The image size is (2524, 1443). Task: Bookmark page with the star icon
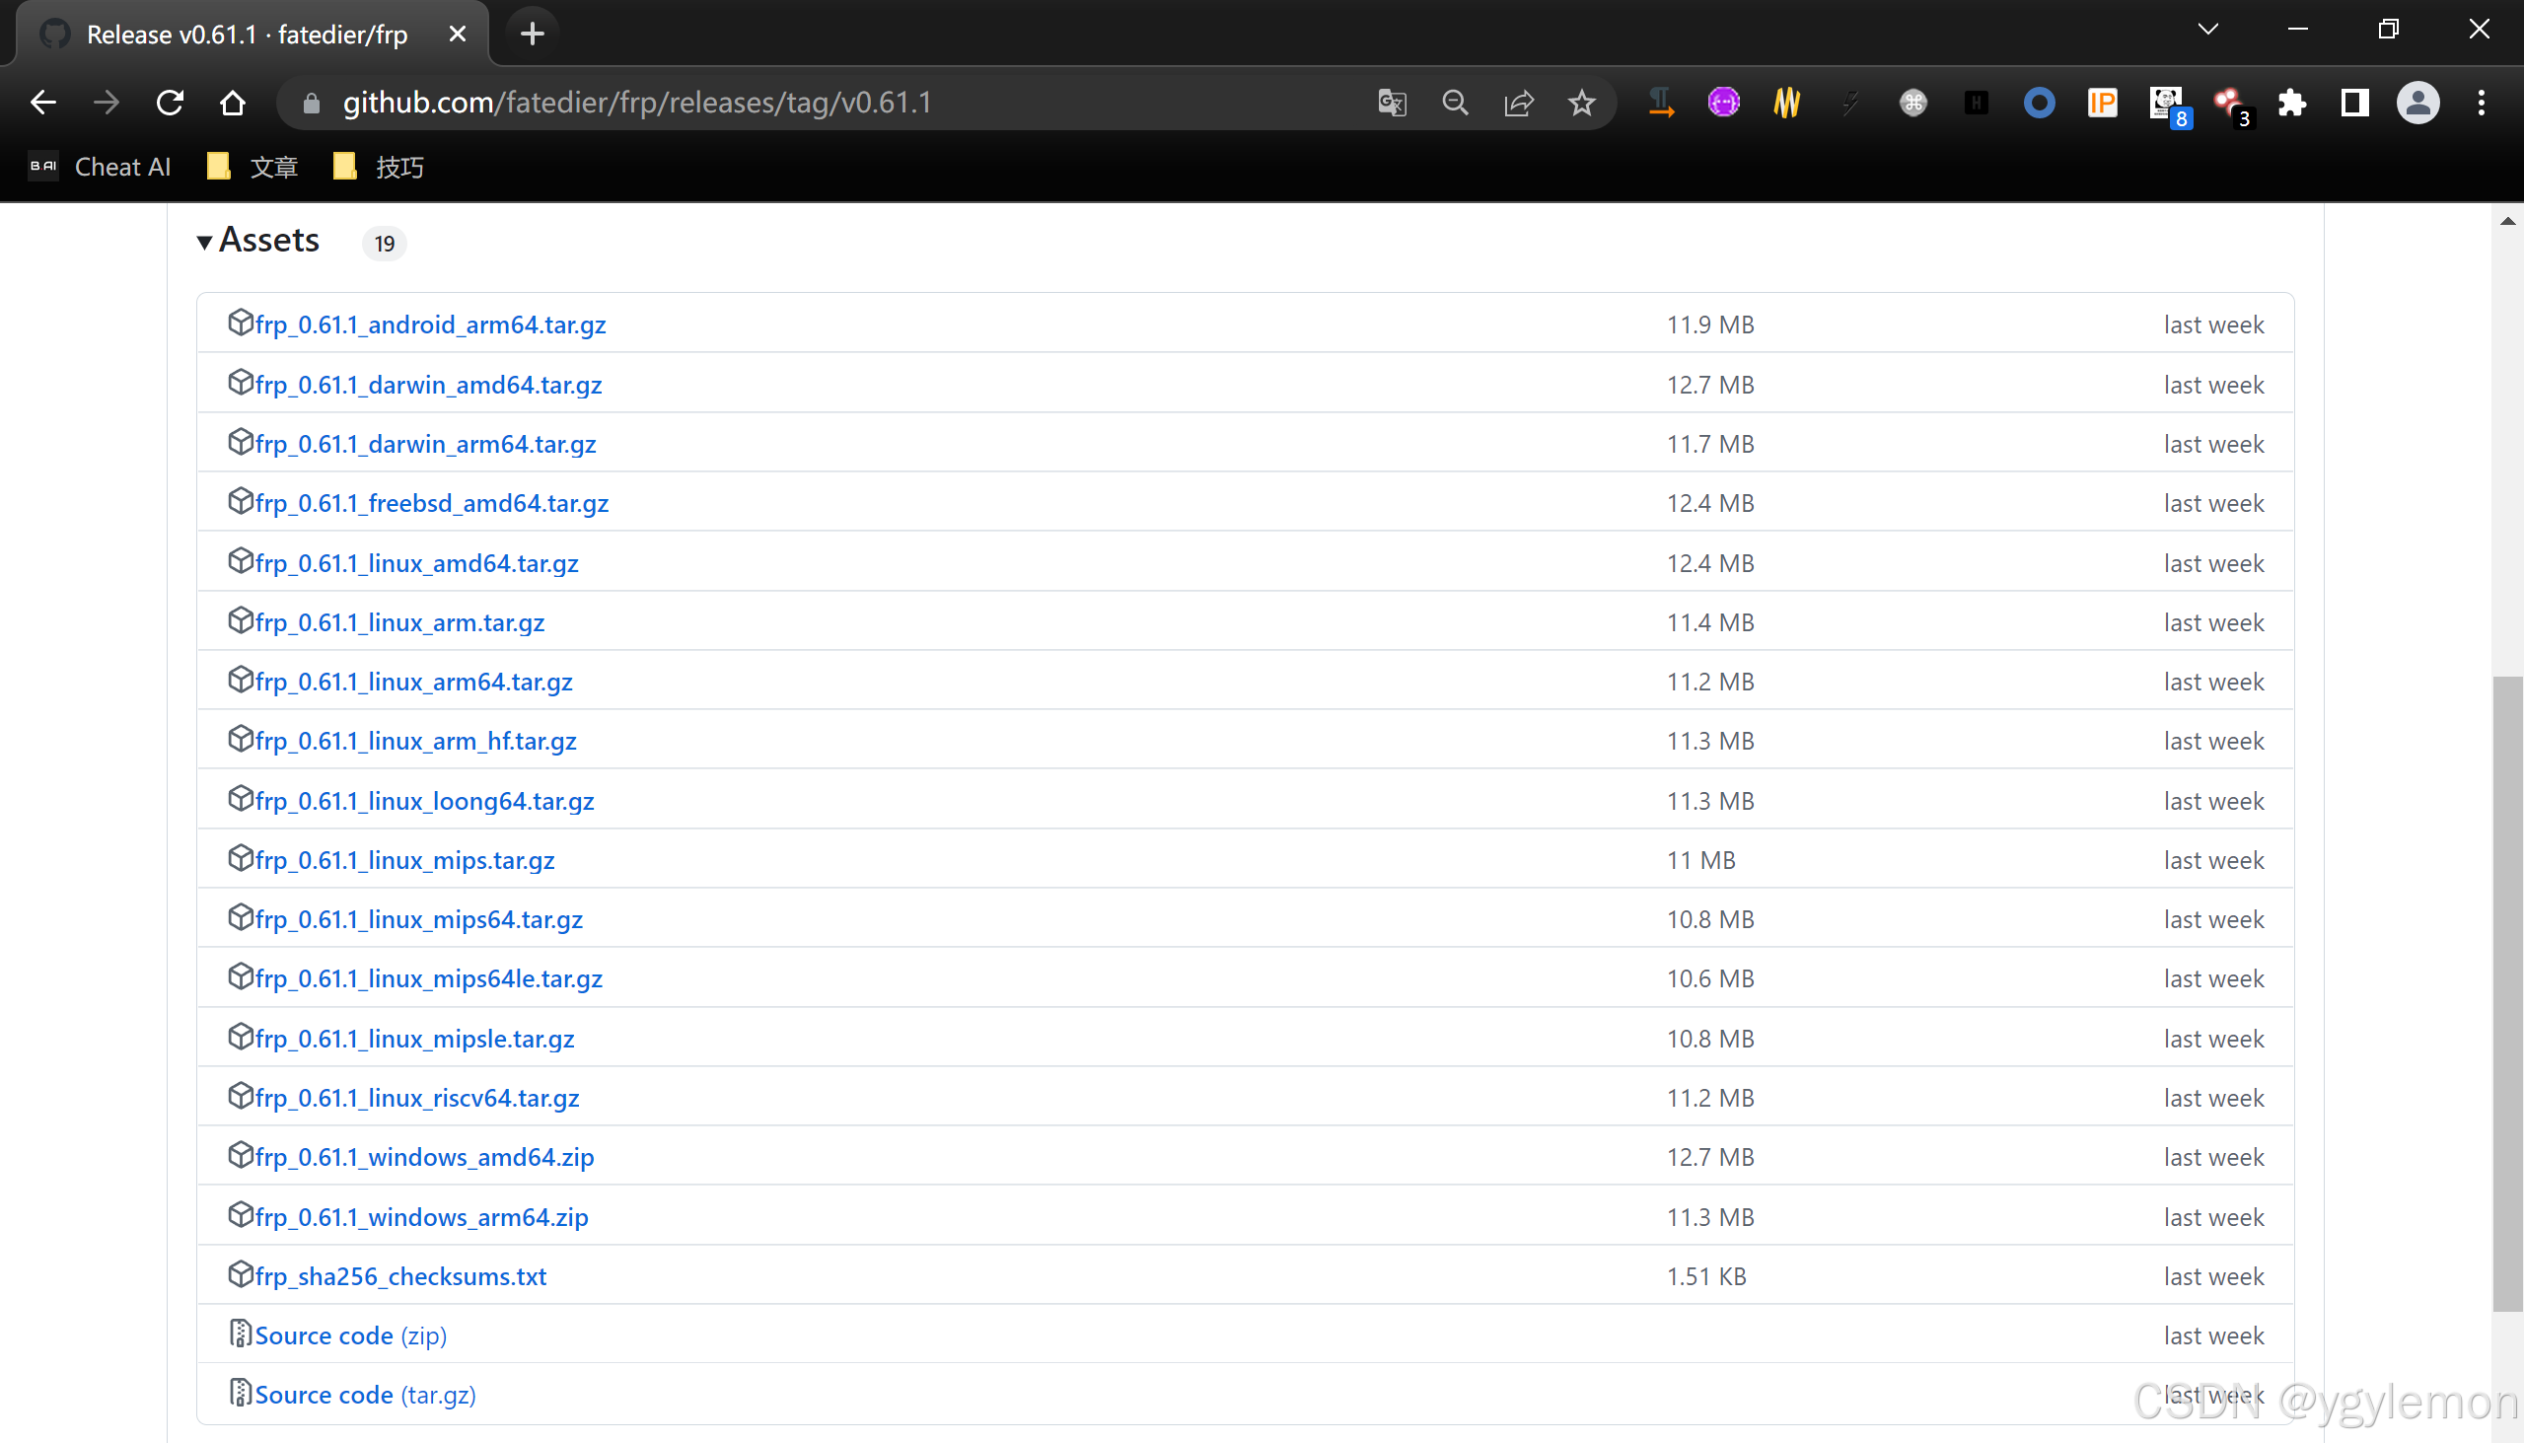click(x=1582, y=102)
